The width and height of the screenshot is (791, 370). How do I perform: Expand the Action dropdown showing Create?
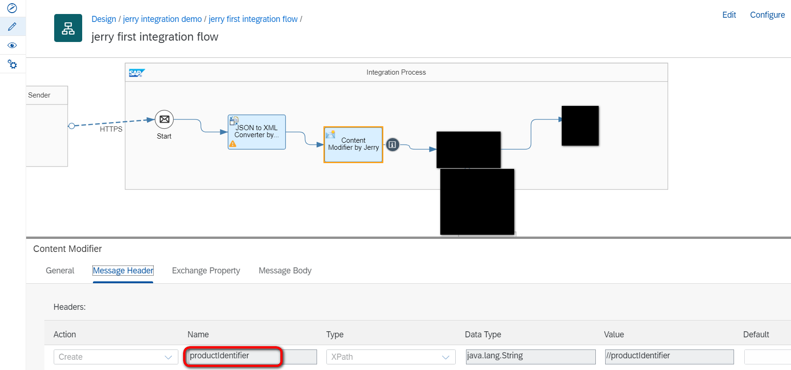click(x=115, y=357)
